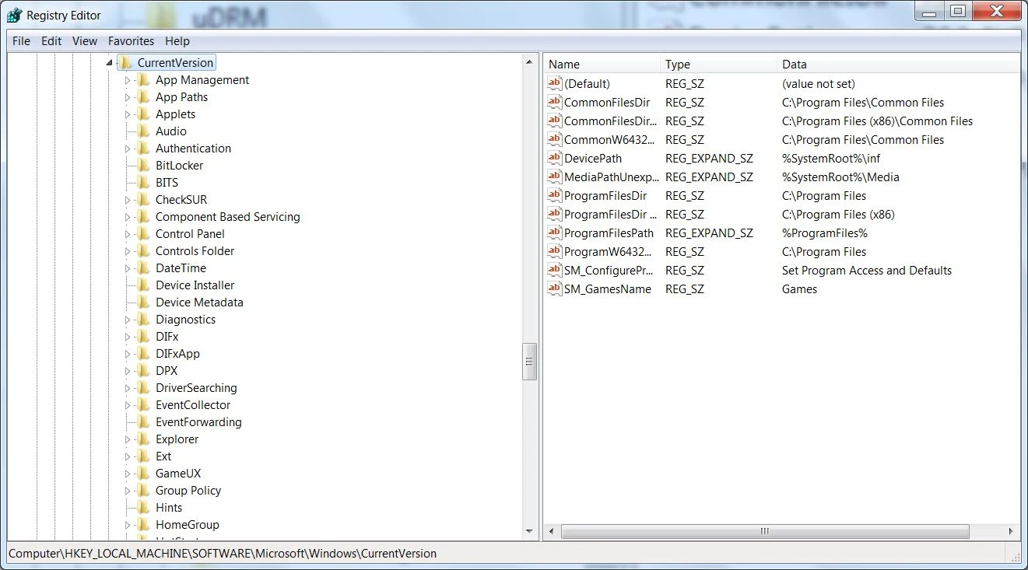
Task: Open the File menu
Action: [x=21, y=41]
